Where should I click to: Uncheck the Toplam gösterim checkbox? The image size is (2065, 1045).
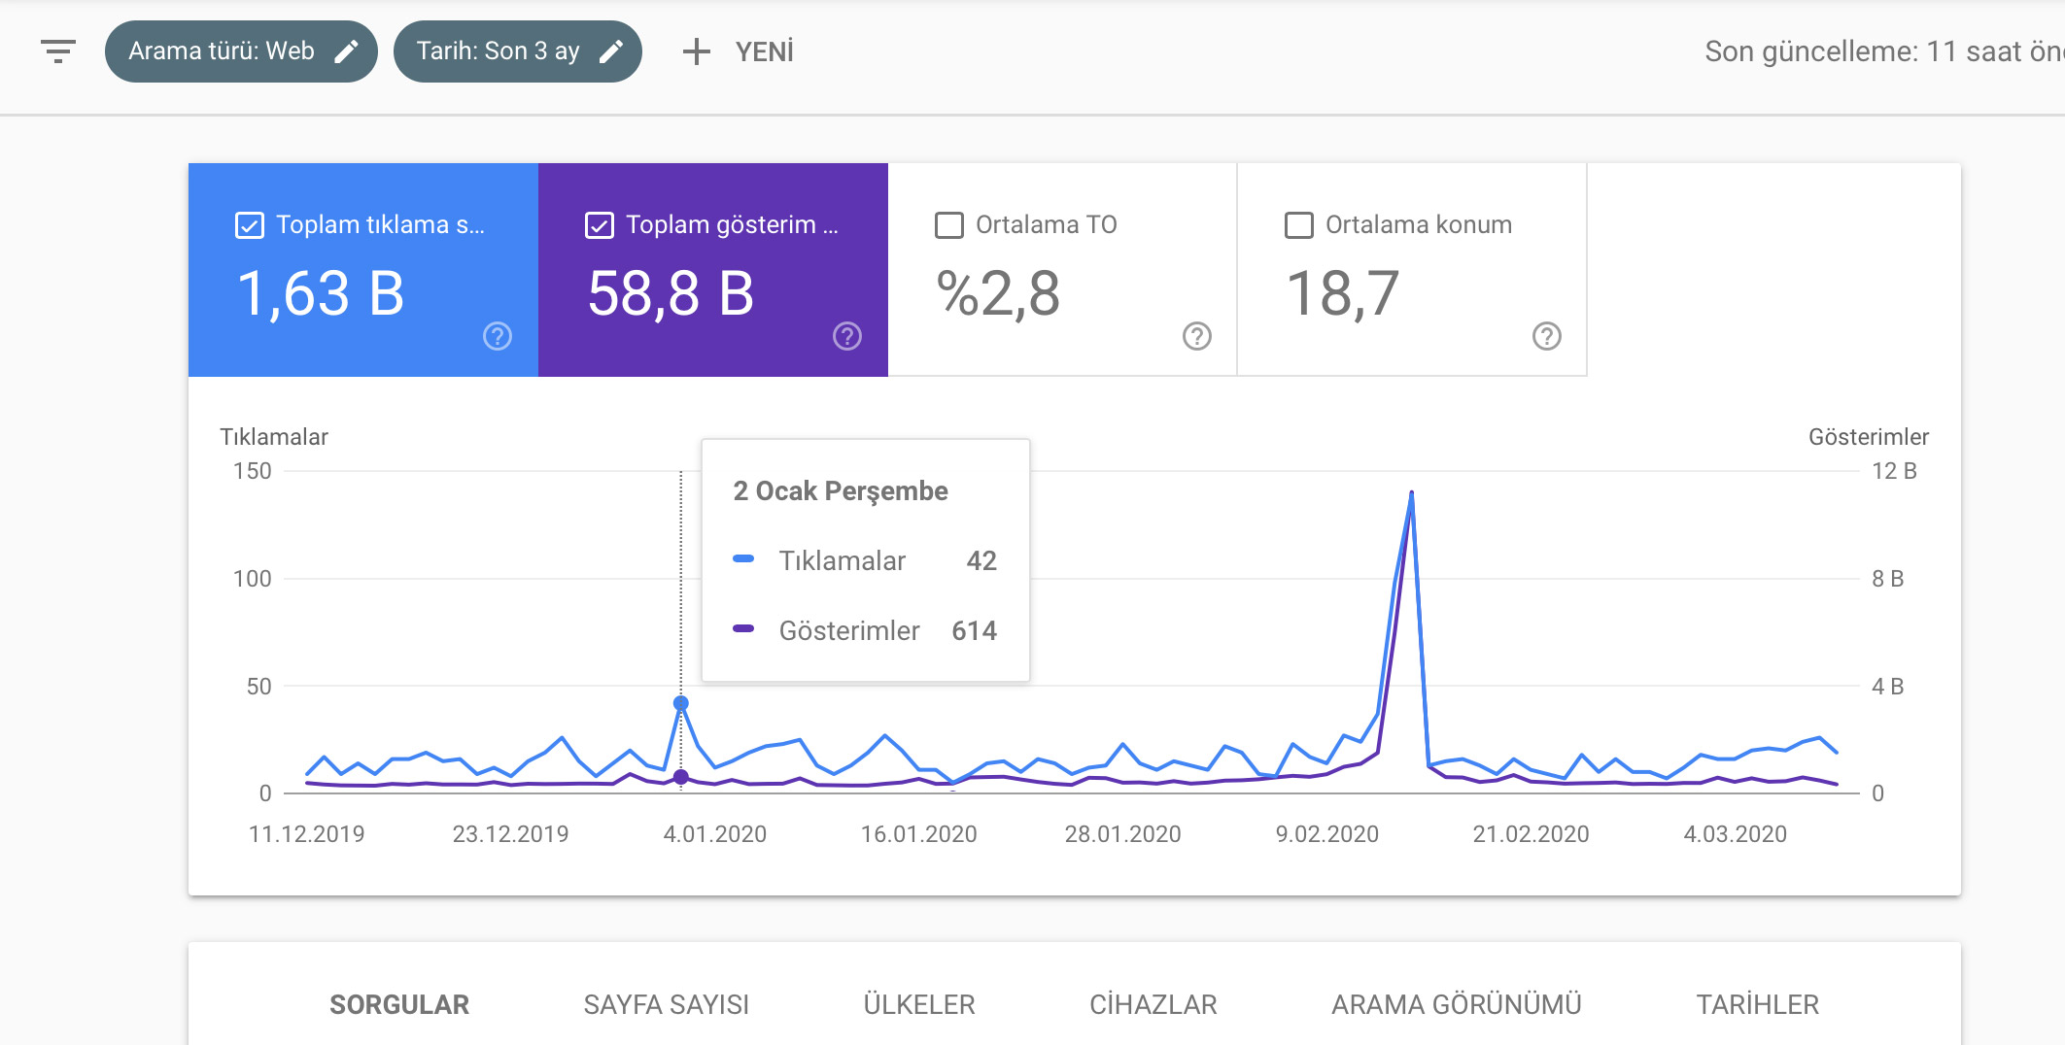click(x=600, y=225)
